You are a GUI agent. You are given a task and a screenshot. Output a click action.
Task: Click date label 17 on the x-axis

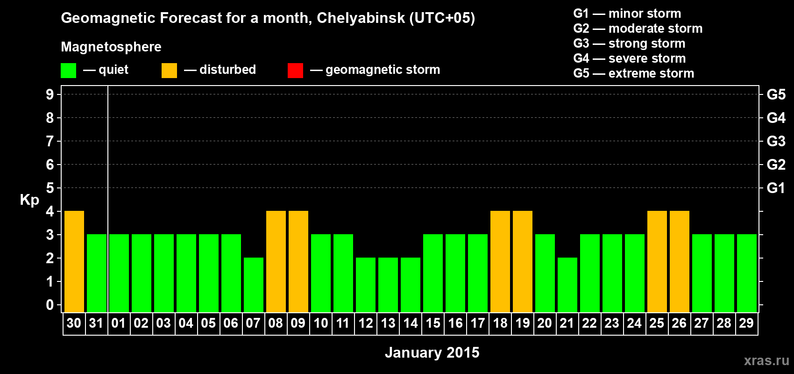478,324
